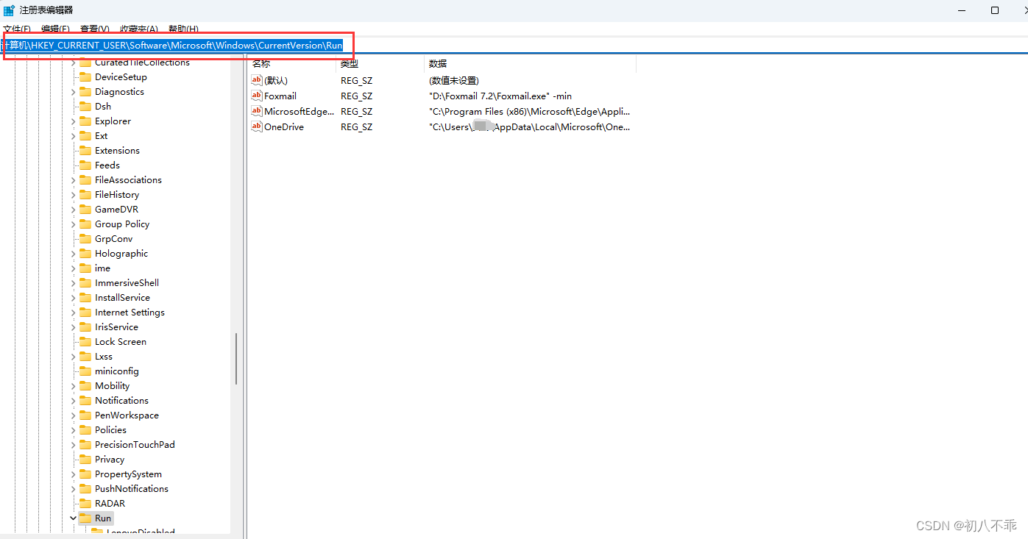
Task: Click the registry path address bar
Action: 514,45
